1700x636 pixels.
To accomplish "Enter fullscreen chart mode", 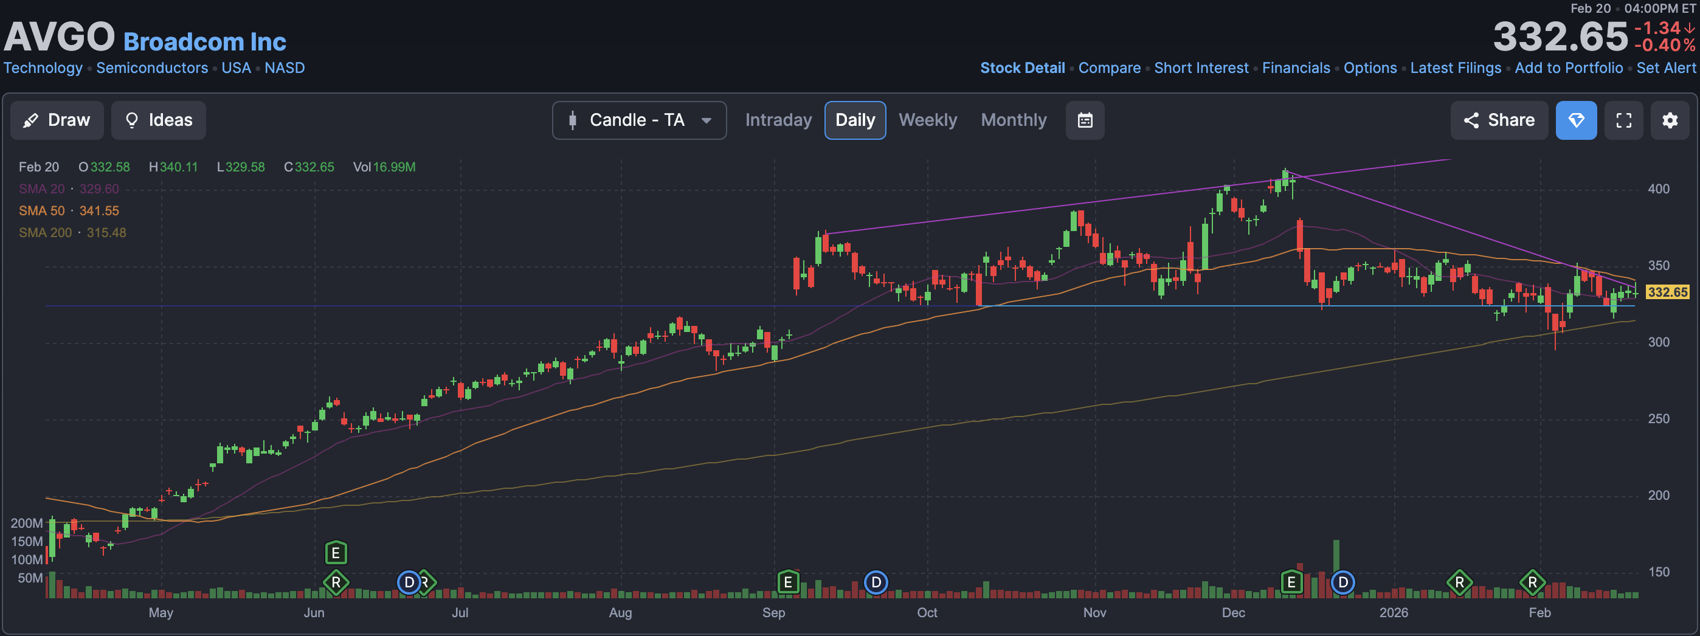I will point(1623,120).
